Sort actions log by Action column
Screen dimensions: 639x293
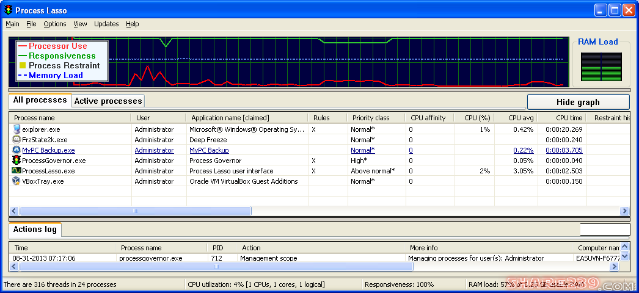tap(321, 248)
